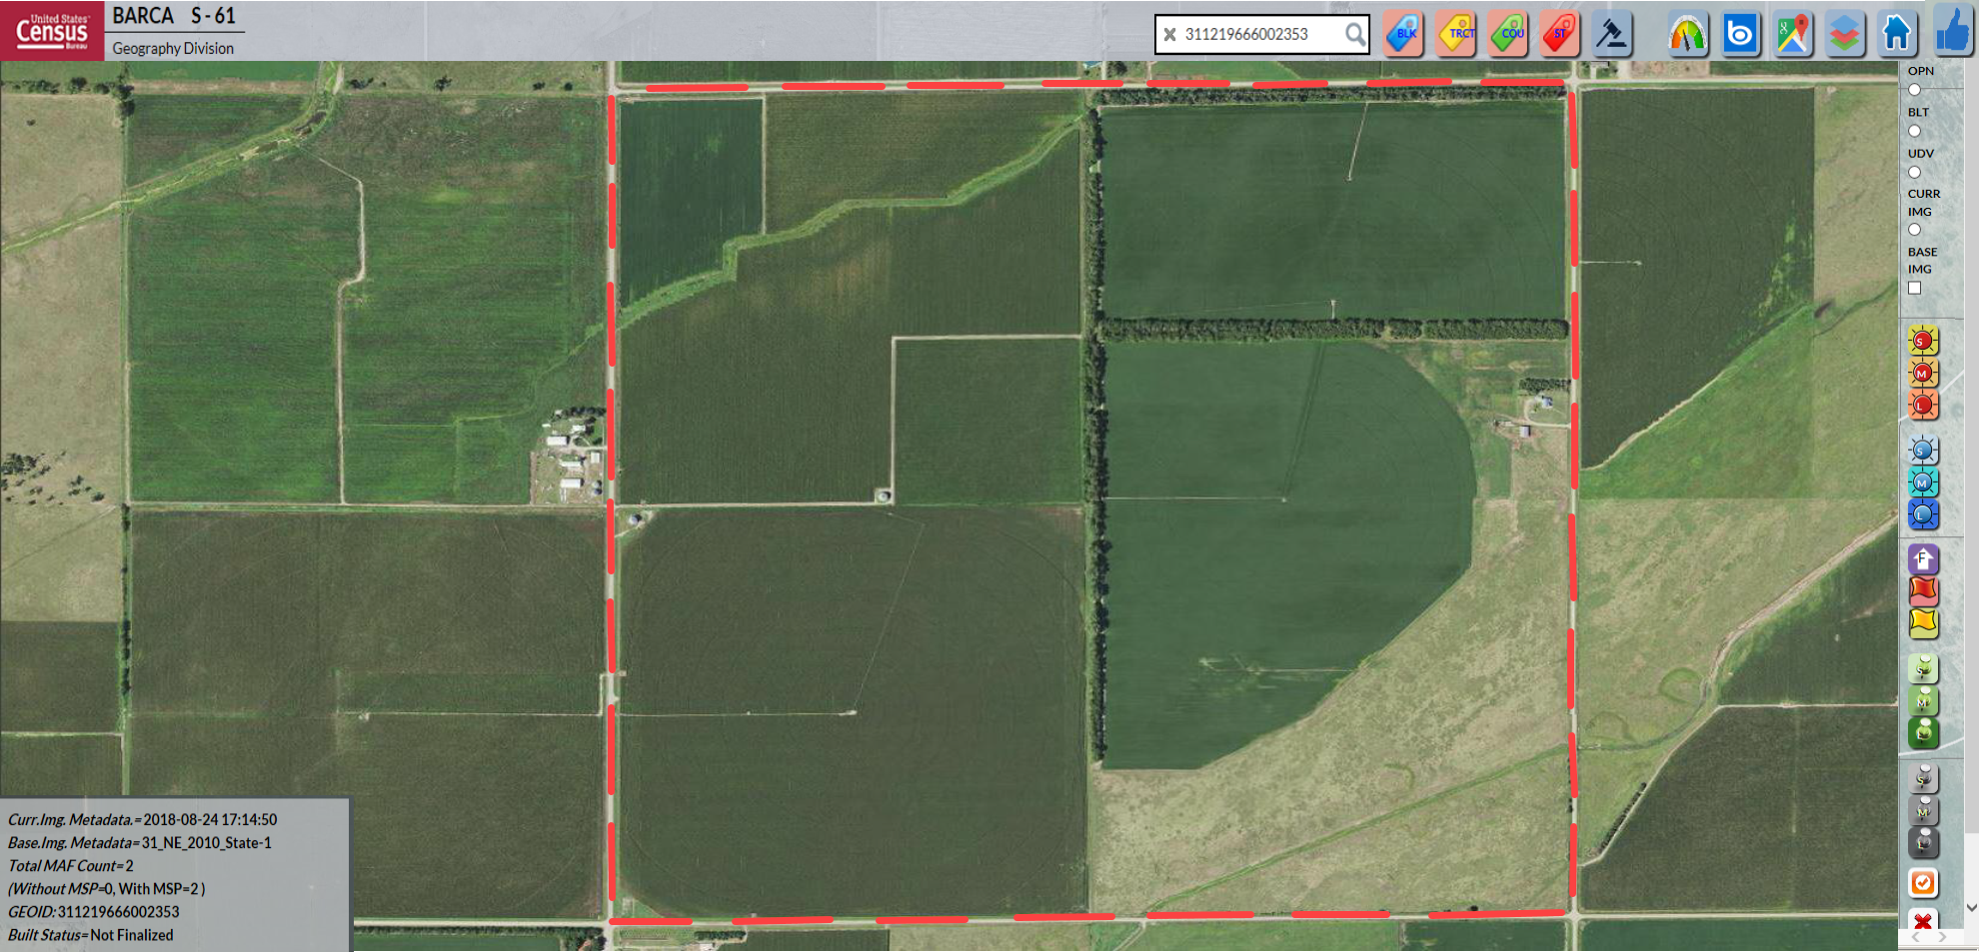Viewport: 1979px width, 952px height.
Task: Switch to Bing maps imagery
Action: click(x=1740, y=34)
